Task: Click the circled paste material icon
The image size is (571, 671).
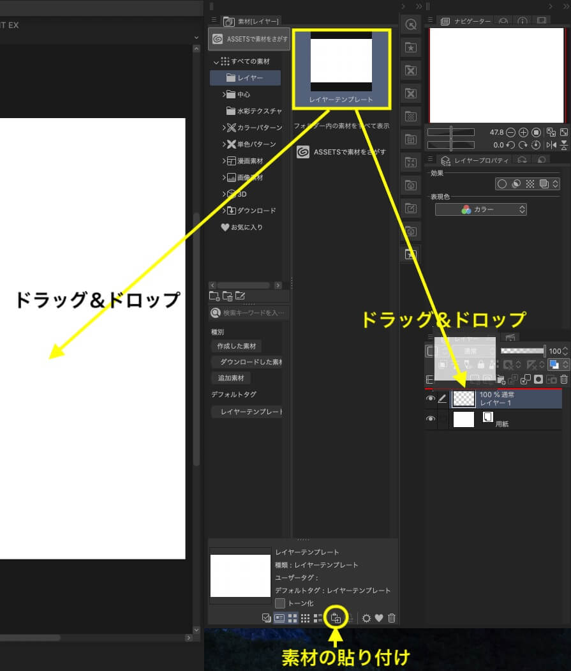Action: pyautogui.click(x=335, y=618)
